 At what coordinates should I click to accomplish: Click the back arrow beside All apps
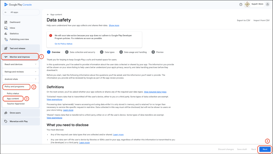point(6,12)
